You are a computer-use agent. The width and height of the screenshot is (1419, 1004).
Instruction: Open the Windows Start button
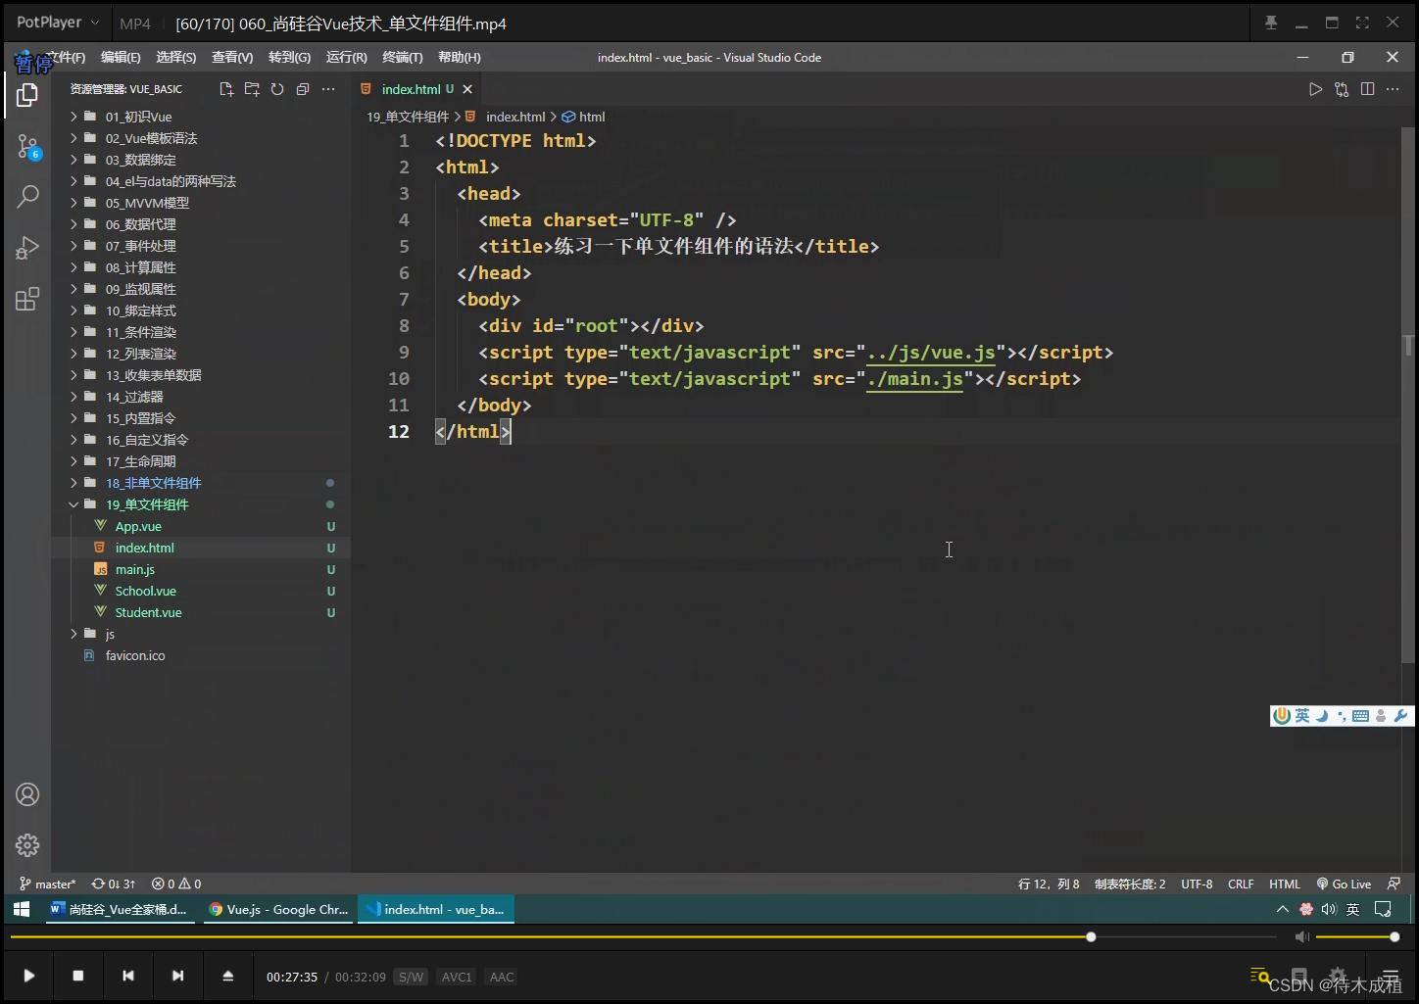[x=22, y=909]
